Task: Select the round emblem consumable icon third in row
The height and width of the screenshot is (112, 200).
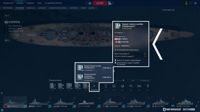Action: [122, 86]
